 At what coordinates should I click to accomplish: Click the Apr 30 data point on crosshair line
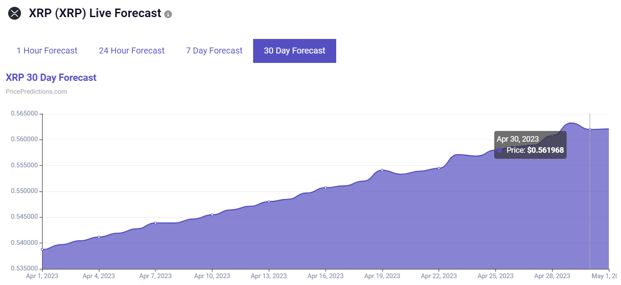point(590,129)
